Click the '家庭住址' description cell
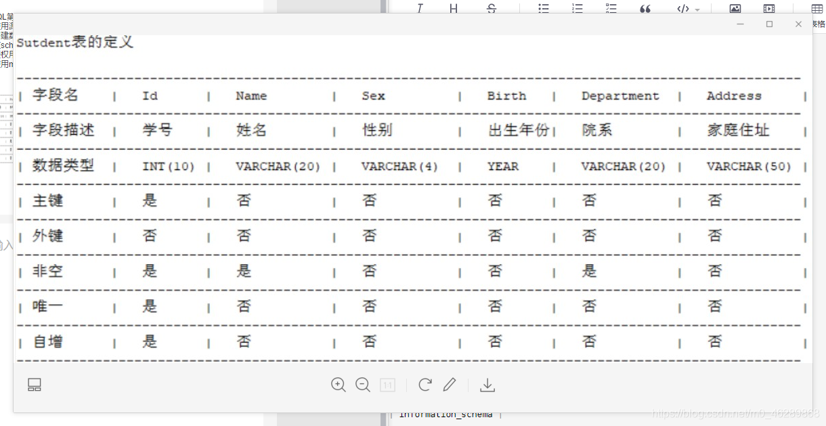The width and height of the screenshot is (826, 426). (x=739, y=130)
